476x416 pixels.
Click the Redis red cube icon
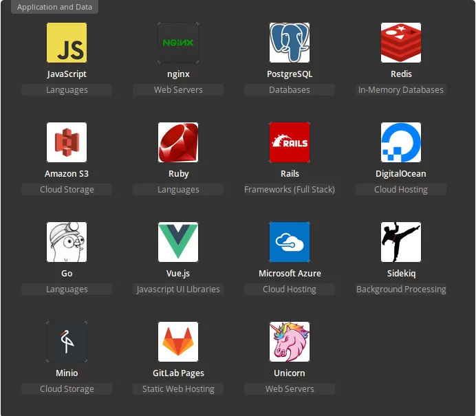click(401, 43)
